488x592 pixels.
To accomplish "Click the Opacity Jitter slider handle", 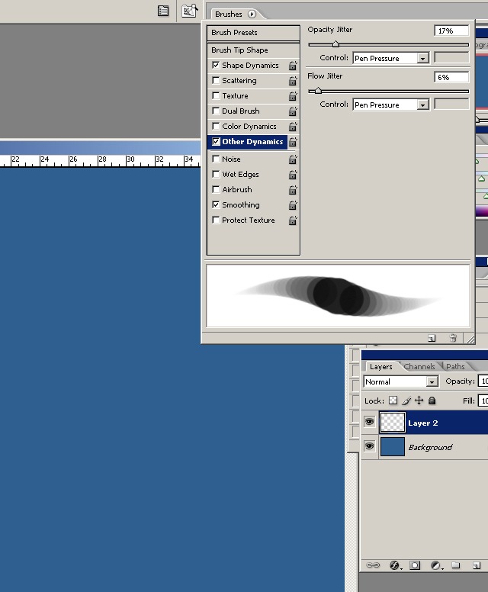I will (x=335, y=44).
